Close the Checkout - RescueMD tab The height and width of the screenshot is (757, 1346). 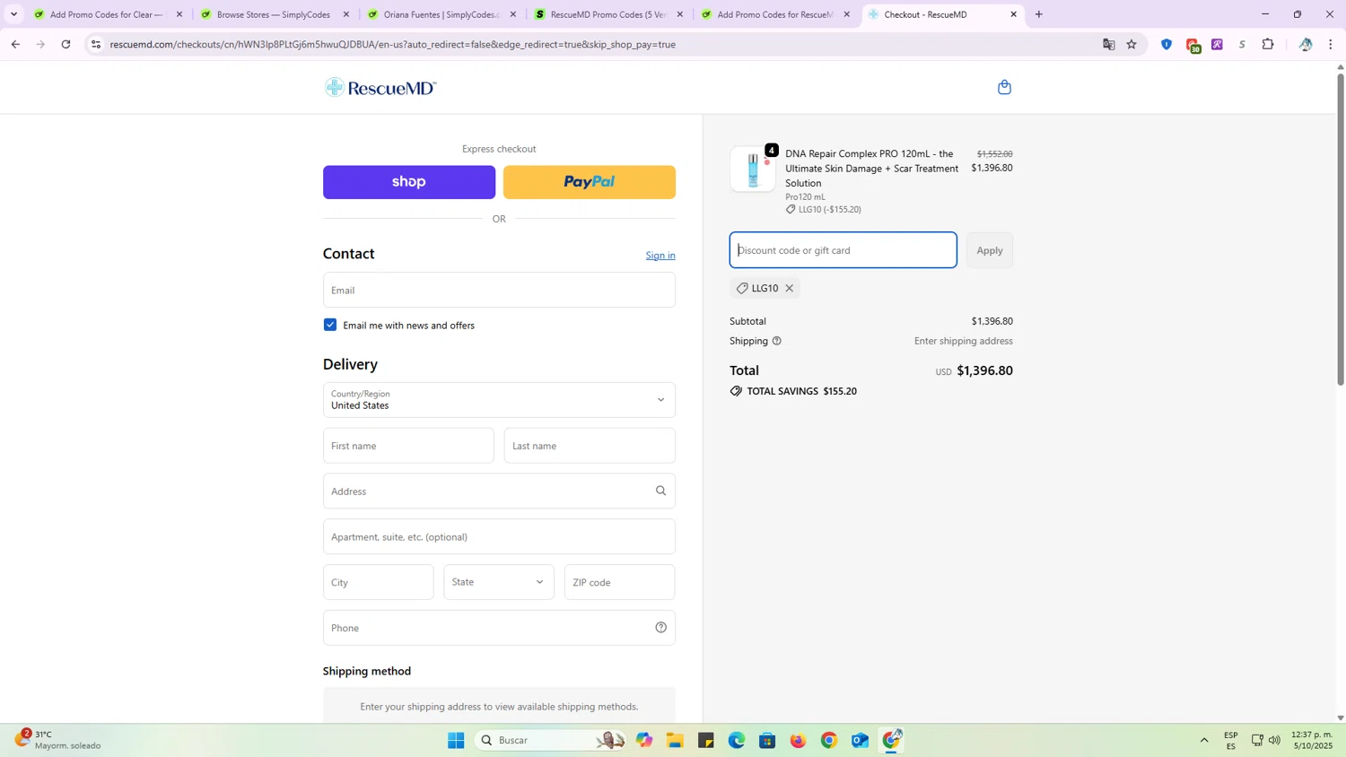tap(1014, 14)
